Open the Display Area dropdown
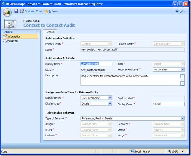The width and height of the screenshot is (191, 156). coord(110,104)
